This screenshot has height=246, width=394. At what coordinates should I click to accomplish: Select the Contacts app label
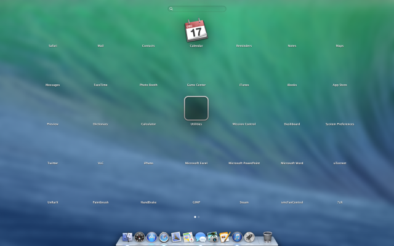(148, 46)
